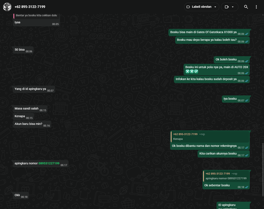The image size is (264, 209).
Task: Click quoted 'Bentar ya bosku kita cekkan dulu'
Action: point(36,15)
